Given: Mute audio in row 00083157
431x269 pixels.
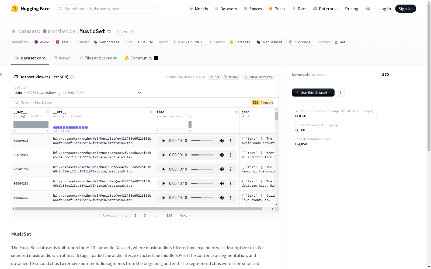Looking at the screenshot, I should [x=222, y=198].
